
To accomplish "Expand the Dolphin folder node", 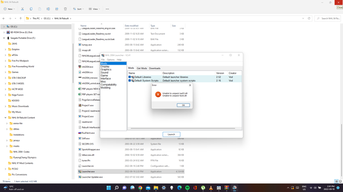I will tap(5, 50).
